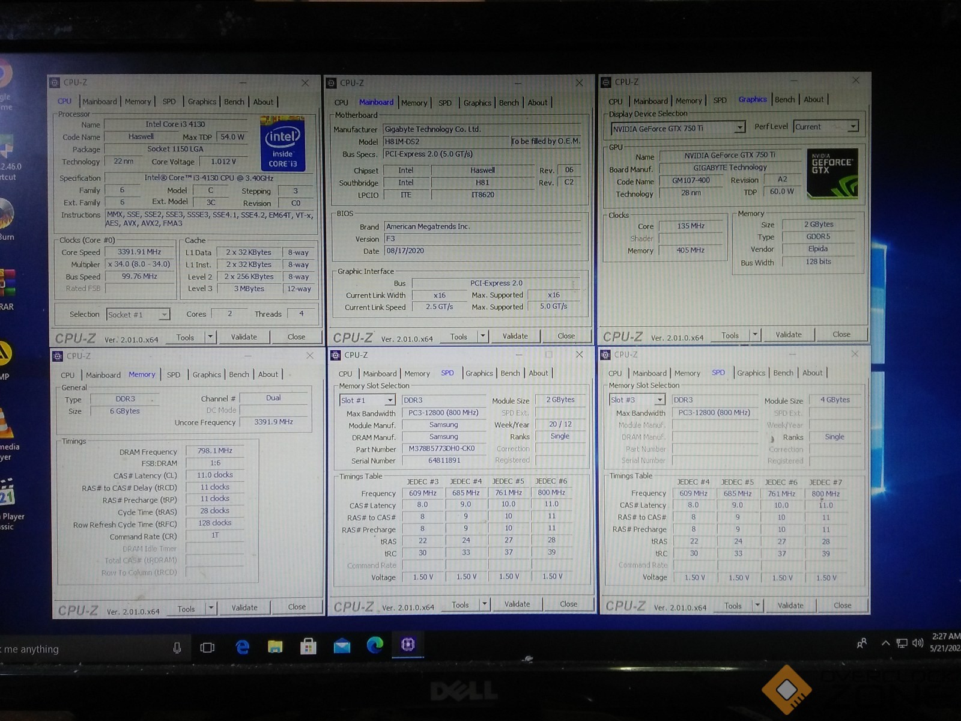This screenshot has height=721, width=961.
Task: Switch to Mainboard tab in the CPU tab window
Action: click(x=100, y=102)
